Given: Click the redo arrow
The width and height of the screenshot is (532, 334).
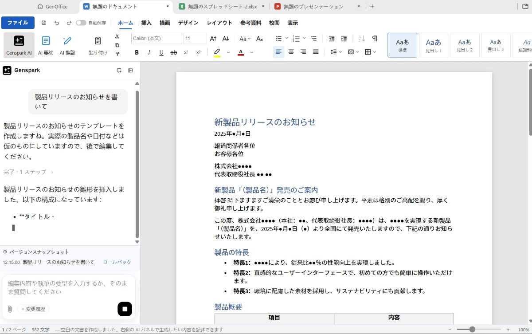Looking at the screenshot, I should point(69,23).
